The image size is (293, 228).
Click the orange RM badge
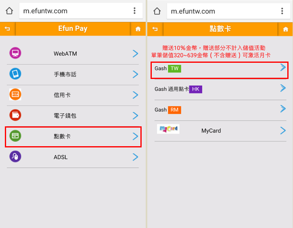click(x=175, y=110)
